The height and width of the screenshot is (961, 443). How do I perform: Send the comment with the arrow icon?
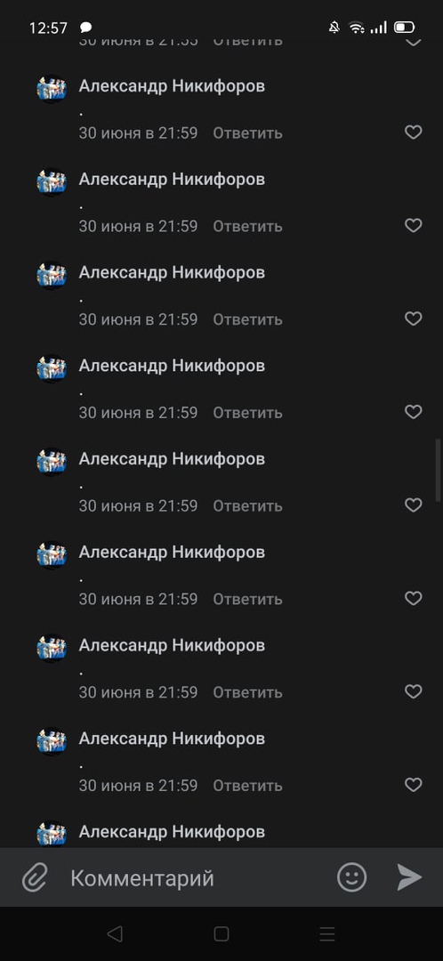point(408,877)
